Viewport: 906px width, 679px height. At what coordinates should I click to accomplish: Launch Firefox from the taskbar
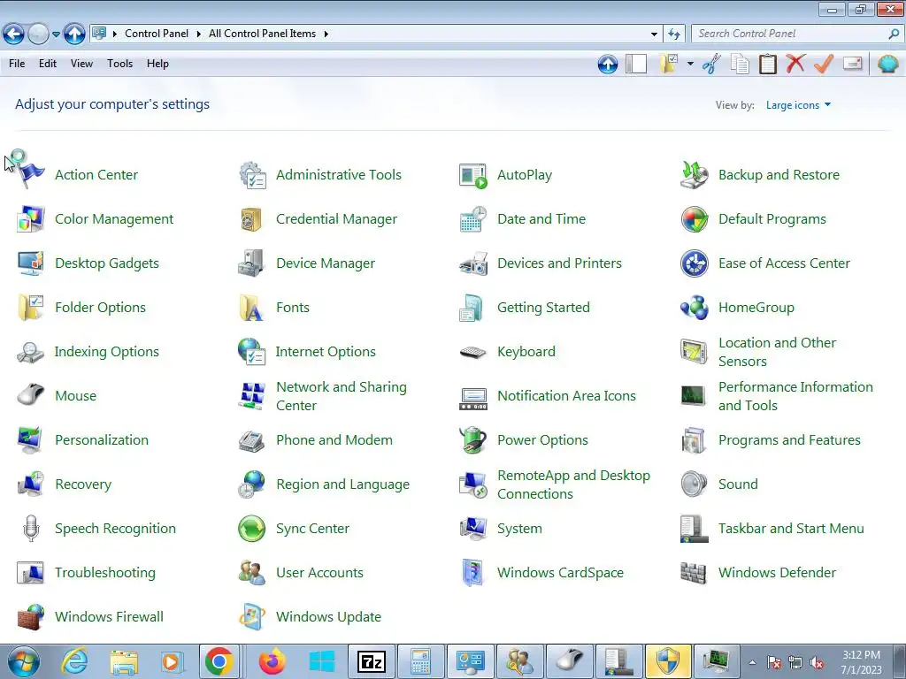pos(272,661)
